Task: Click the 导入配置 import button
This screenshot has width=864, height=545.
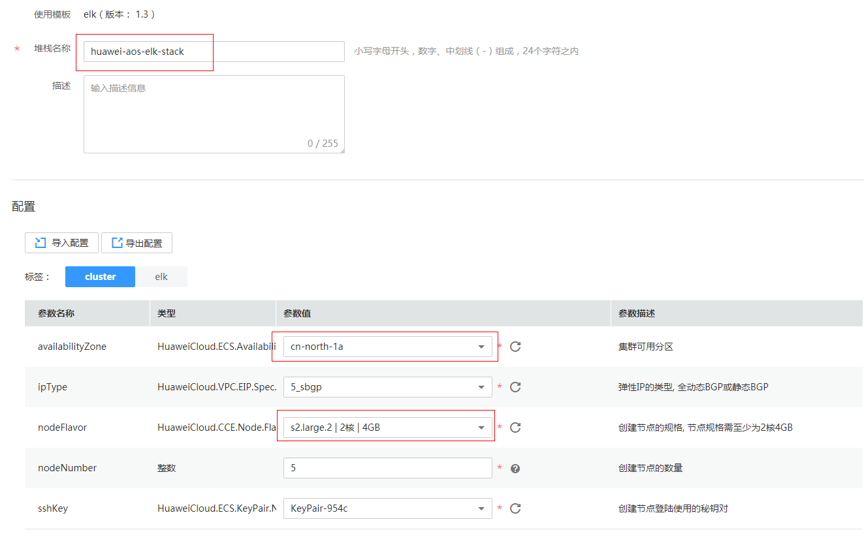Action: (61, 243)
